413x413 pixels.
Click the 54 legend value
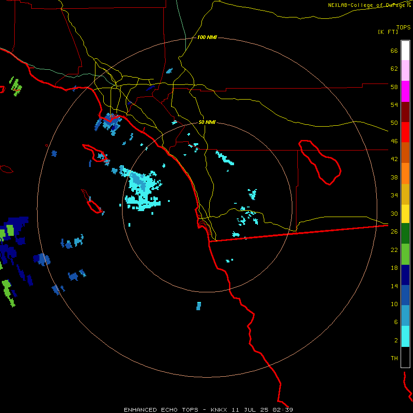click(x=394, y=105)
